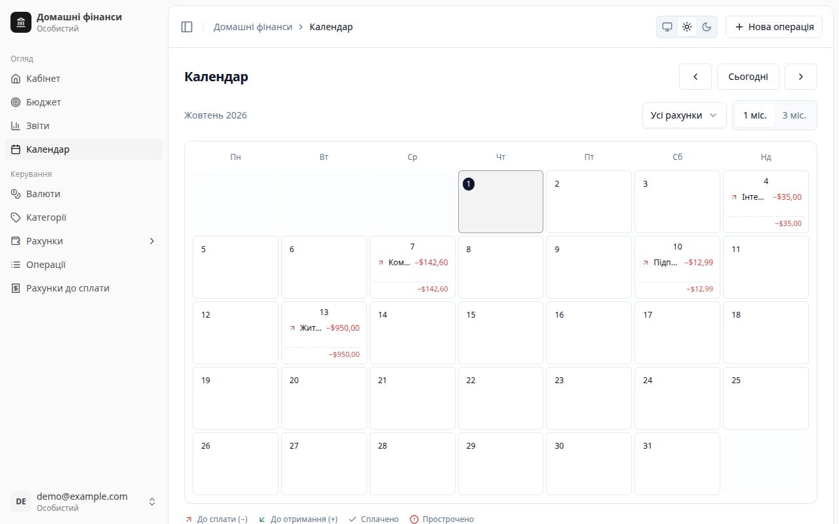The width and height of the screenshot is (839, 524).
Task: Open Валюти in the sidebar
Action: click(x=84, y=194)
